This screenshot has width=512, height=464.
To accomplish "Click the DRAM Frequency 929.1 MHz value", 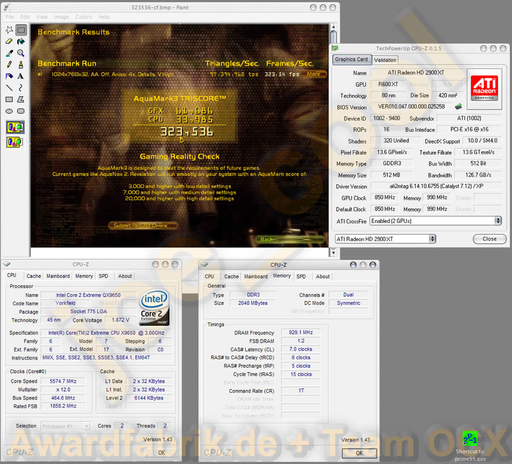I will click(301, 332).
